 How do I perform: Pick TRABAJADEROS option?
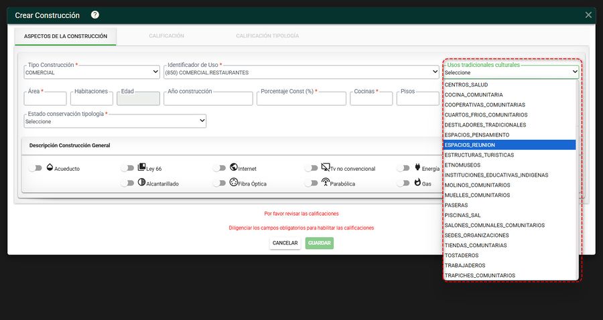(510, 265)
